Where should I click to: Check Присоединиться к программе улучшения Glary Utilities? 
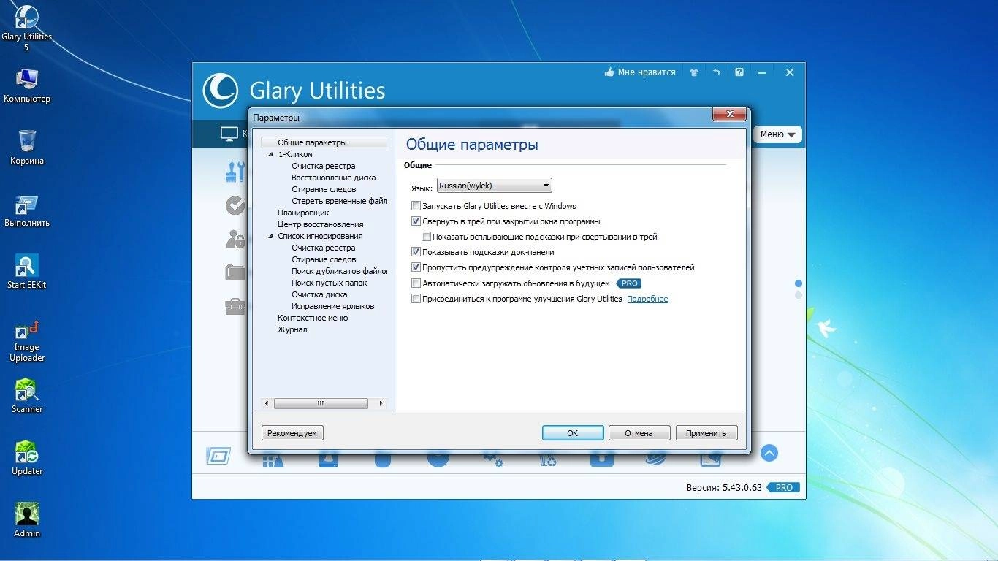point(416,299)
